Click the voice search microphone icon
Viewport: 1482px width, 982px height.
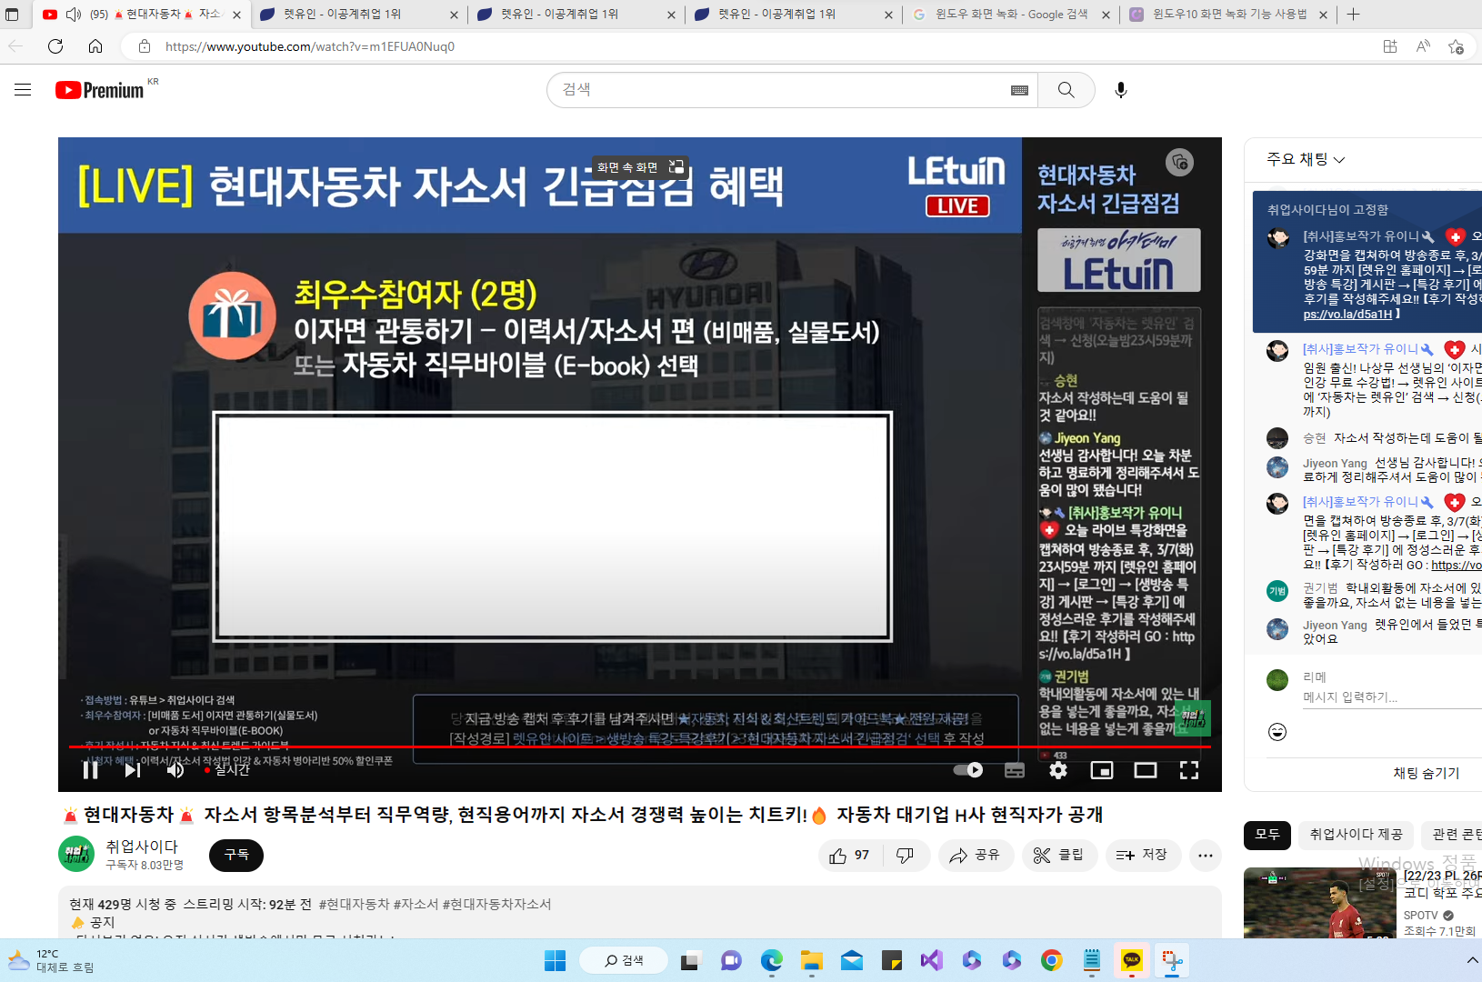[1120, 90]
